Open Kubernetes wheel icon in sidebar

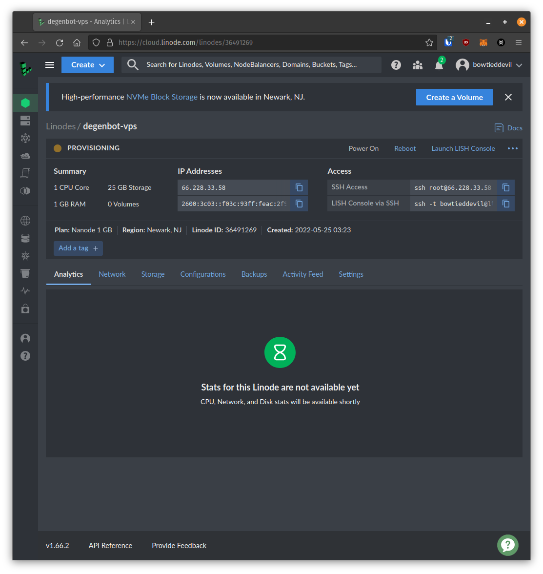coord(25,256)
